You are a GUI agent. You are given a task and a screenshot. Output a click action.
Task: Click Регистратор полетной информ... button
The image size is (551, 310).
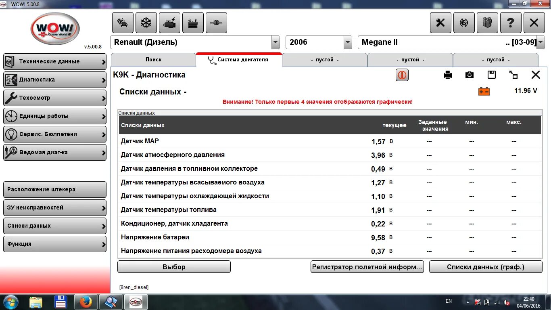click(367, 267)
